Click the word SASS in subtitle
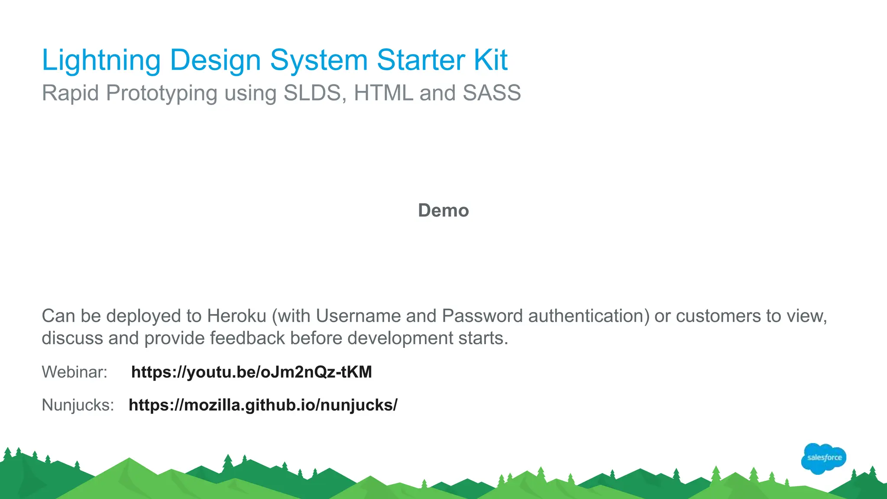 point(492,93)
